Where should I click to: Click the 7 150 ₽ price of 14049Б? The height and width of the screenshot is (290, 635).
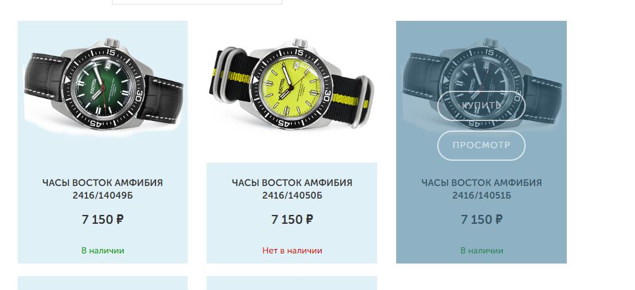pyautogui.click(x=102, y=220)
